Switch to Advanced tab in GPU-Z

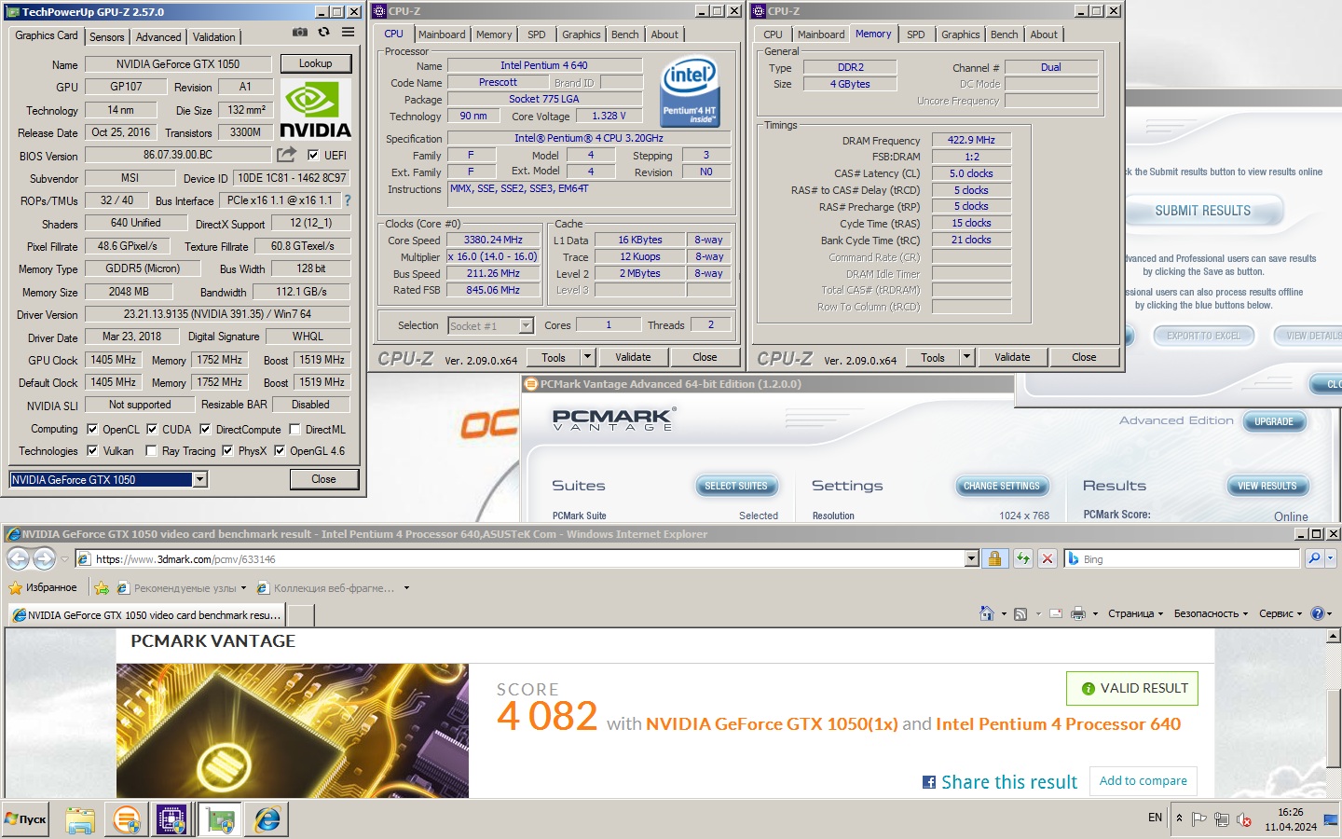(x=158, y=37)
